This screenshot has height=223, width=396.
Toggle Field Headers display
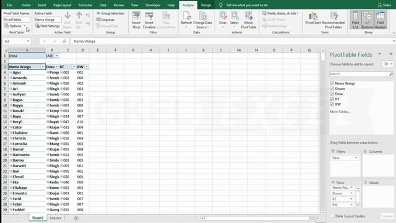pyautogui.click(x=381, y=20)
